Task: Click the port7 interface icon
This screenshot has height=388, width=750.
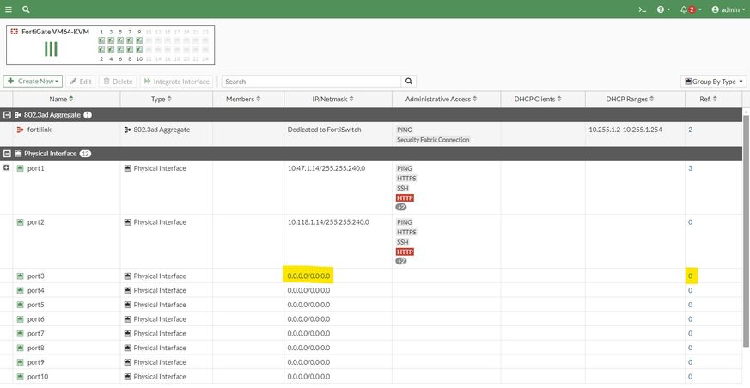Action: click(20, 334)
